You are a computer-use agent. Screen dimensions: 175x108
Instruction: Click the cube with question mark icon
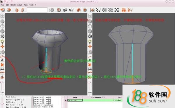tap(71, 10)
